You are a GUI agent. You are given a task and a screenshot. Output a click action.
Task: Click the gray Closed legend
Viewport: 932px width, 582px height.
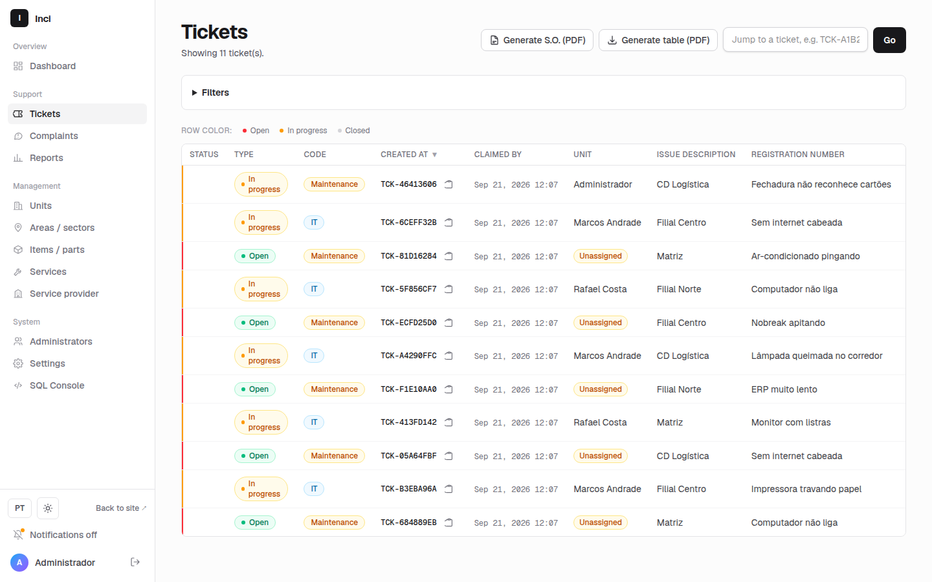(x=353, y=131)
